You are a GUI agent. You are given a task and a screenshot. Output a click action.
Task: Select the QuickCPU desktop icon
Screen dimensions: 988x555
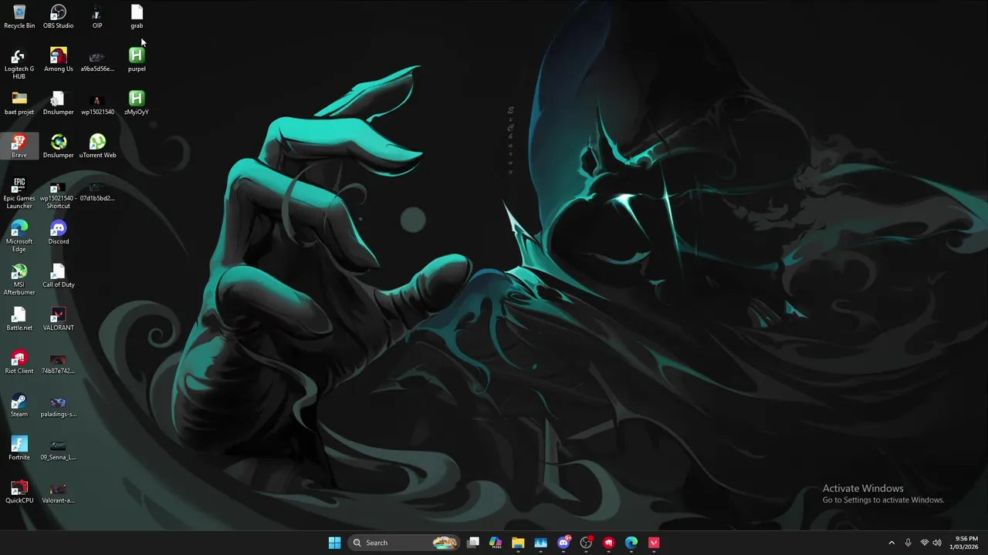click(x=19, y=492)
